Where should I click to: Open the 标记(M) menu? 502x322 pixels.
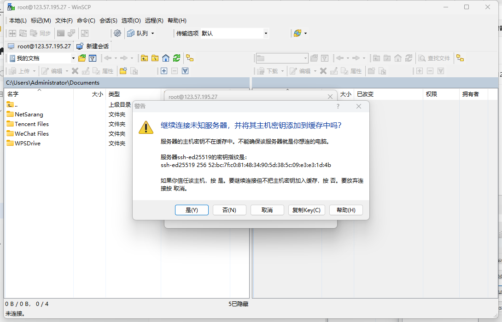(x=41, y=20)
